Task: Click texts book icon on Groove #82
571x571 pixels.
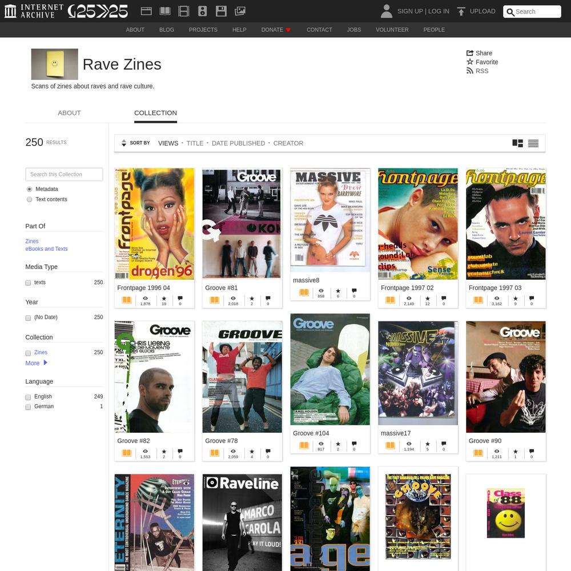Action: (127, 453)
